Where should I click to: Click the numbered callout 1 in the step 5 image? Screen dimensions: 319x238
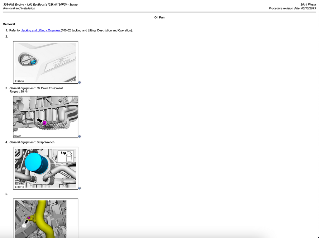pyautogui.click(x=24, y=226)
